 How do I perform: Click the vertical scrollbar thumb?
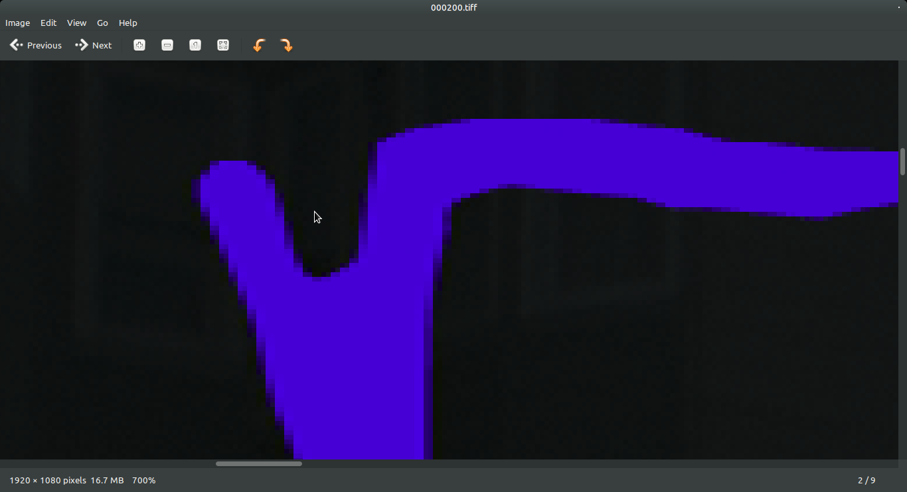902,162
